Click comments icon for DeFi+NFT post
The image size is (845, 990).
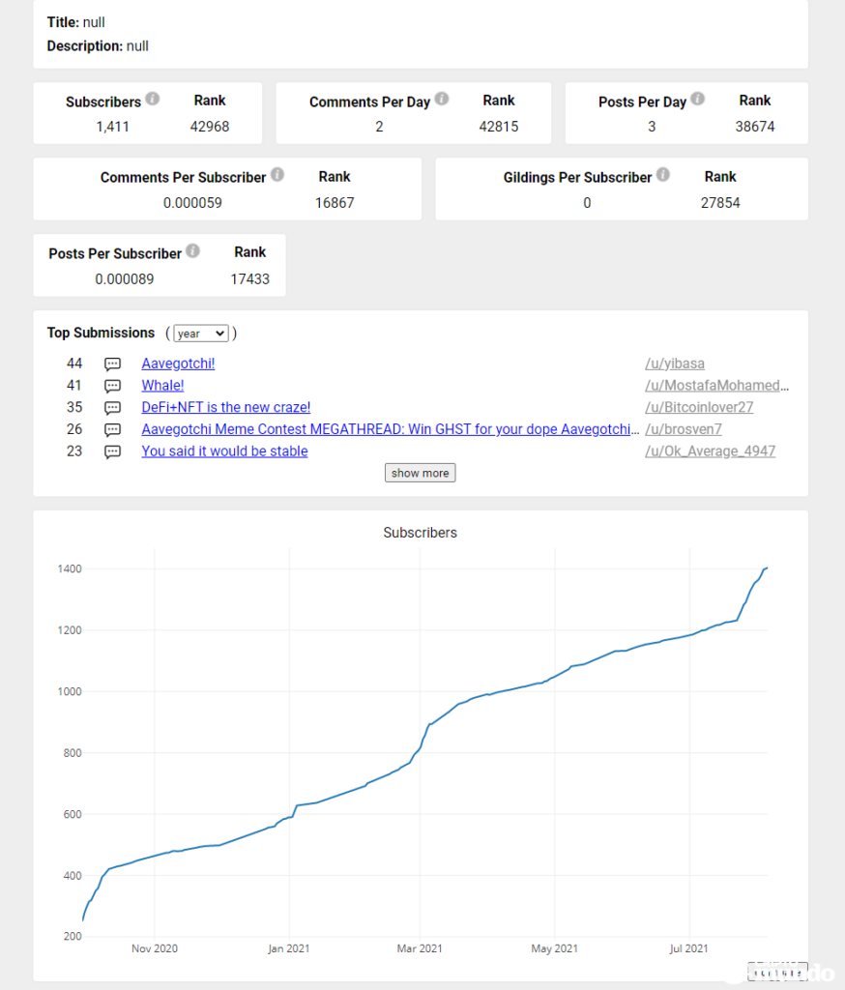point(113,408)
